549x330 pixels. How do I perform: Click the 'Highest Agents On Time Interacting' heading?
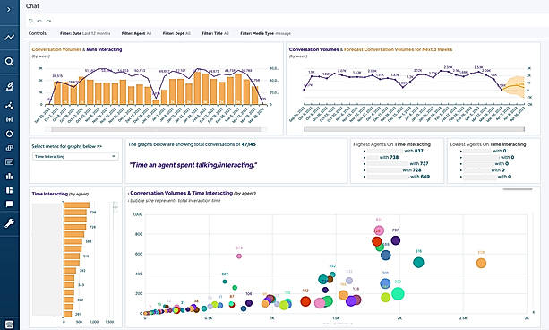coord(391,144)
